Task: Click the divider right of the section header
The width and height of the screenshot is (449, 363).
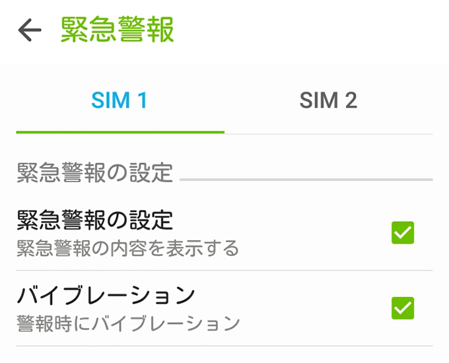Action: [306, 180]
